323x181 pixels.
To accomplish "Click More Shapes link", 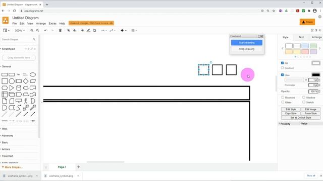I will point(12,167).
